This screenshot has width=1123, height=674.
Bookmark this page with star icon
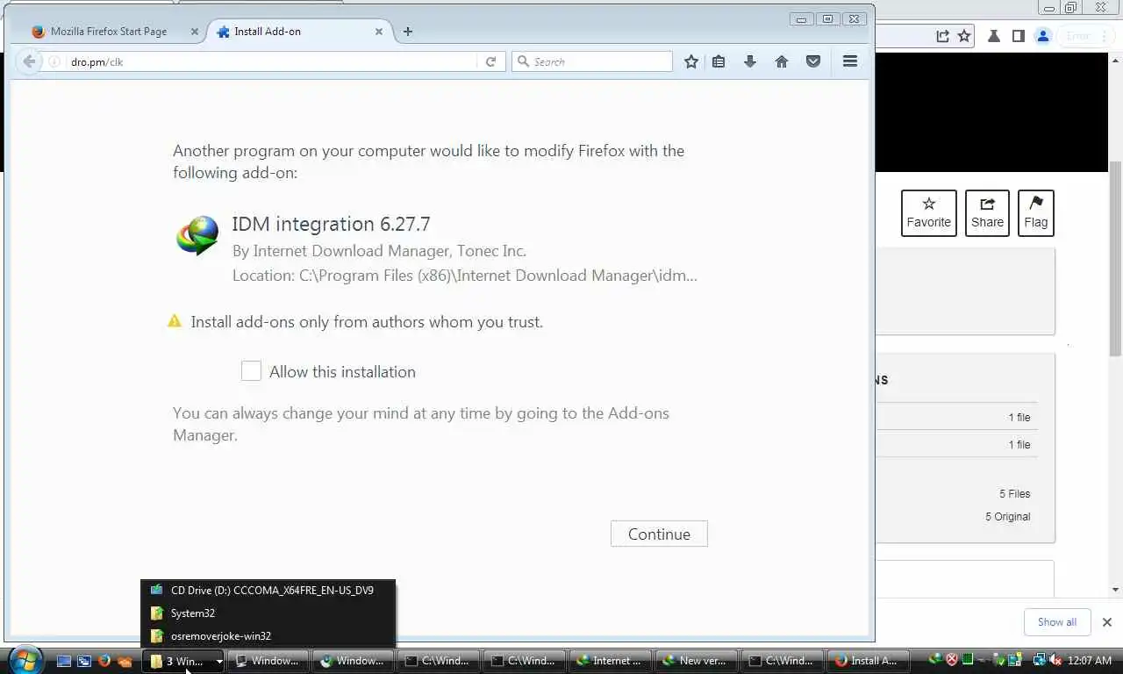click(691, 61)
